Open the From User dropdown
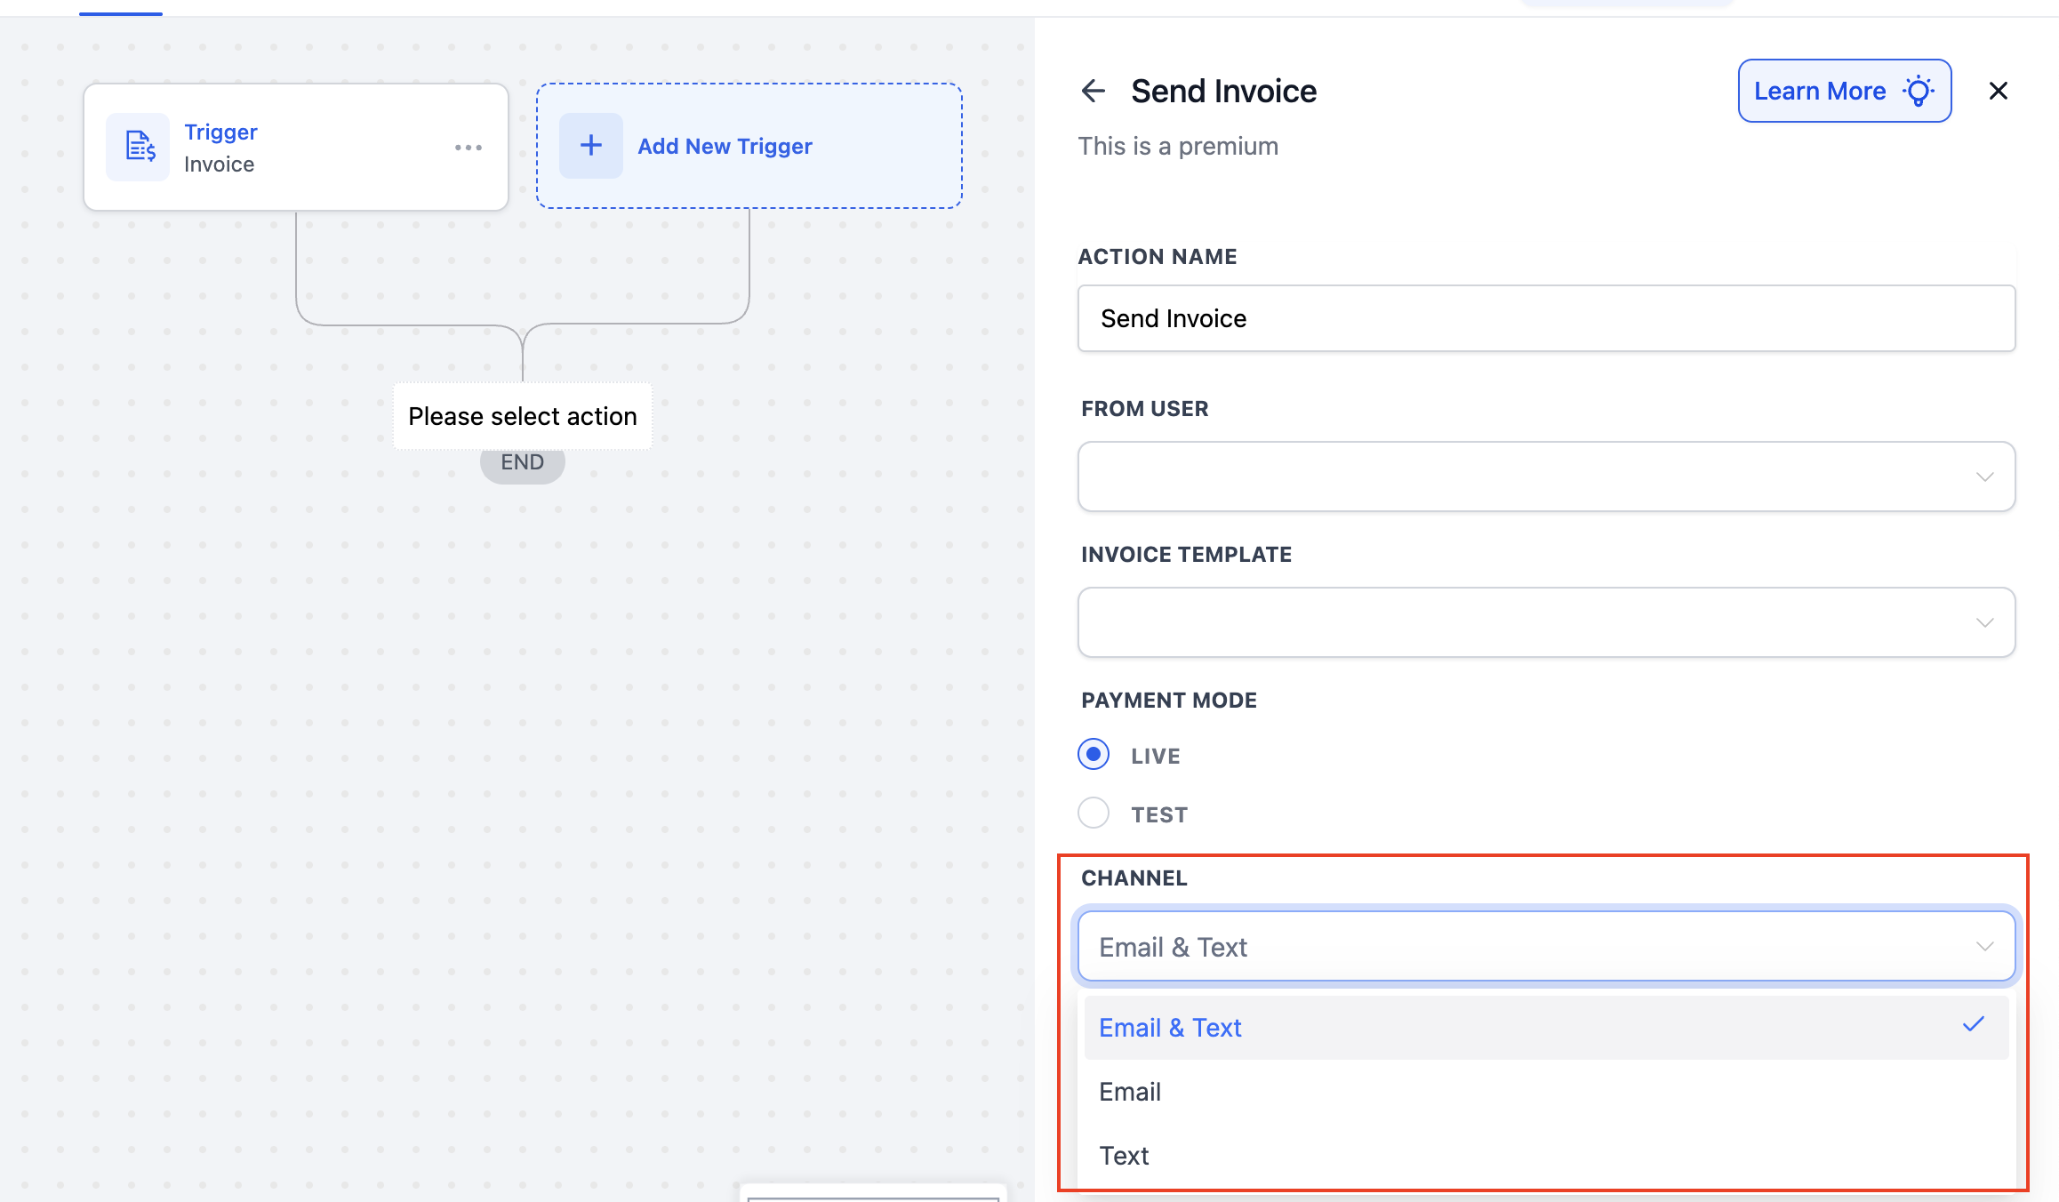 (1545, 477)
